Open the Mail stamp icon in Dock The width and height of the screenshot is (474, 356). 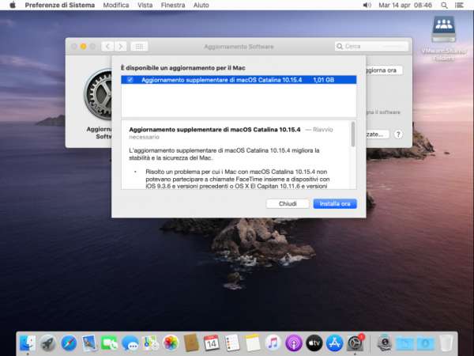point(89,343)
